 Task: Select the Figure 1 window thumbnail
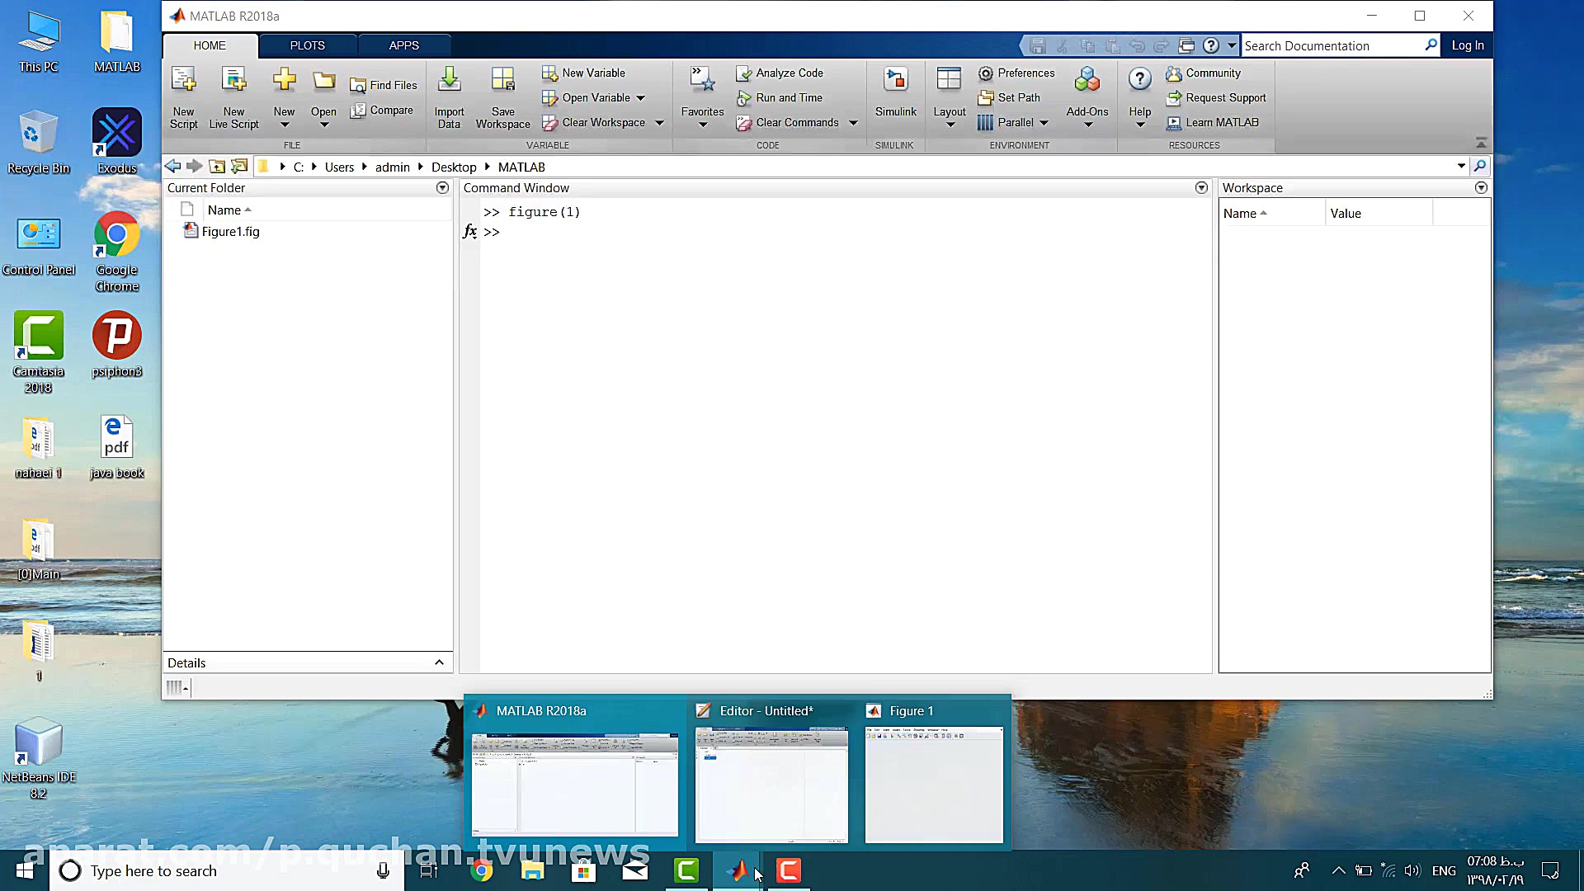[x=934, y=784]
